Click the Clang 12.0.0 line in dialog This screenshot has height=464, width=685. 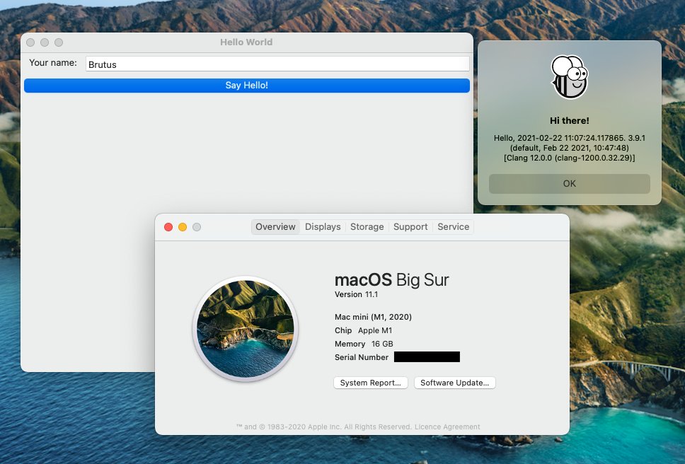569,158
